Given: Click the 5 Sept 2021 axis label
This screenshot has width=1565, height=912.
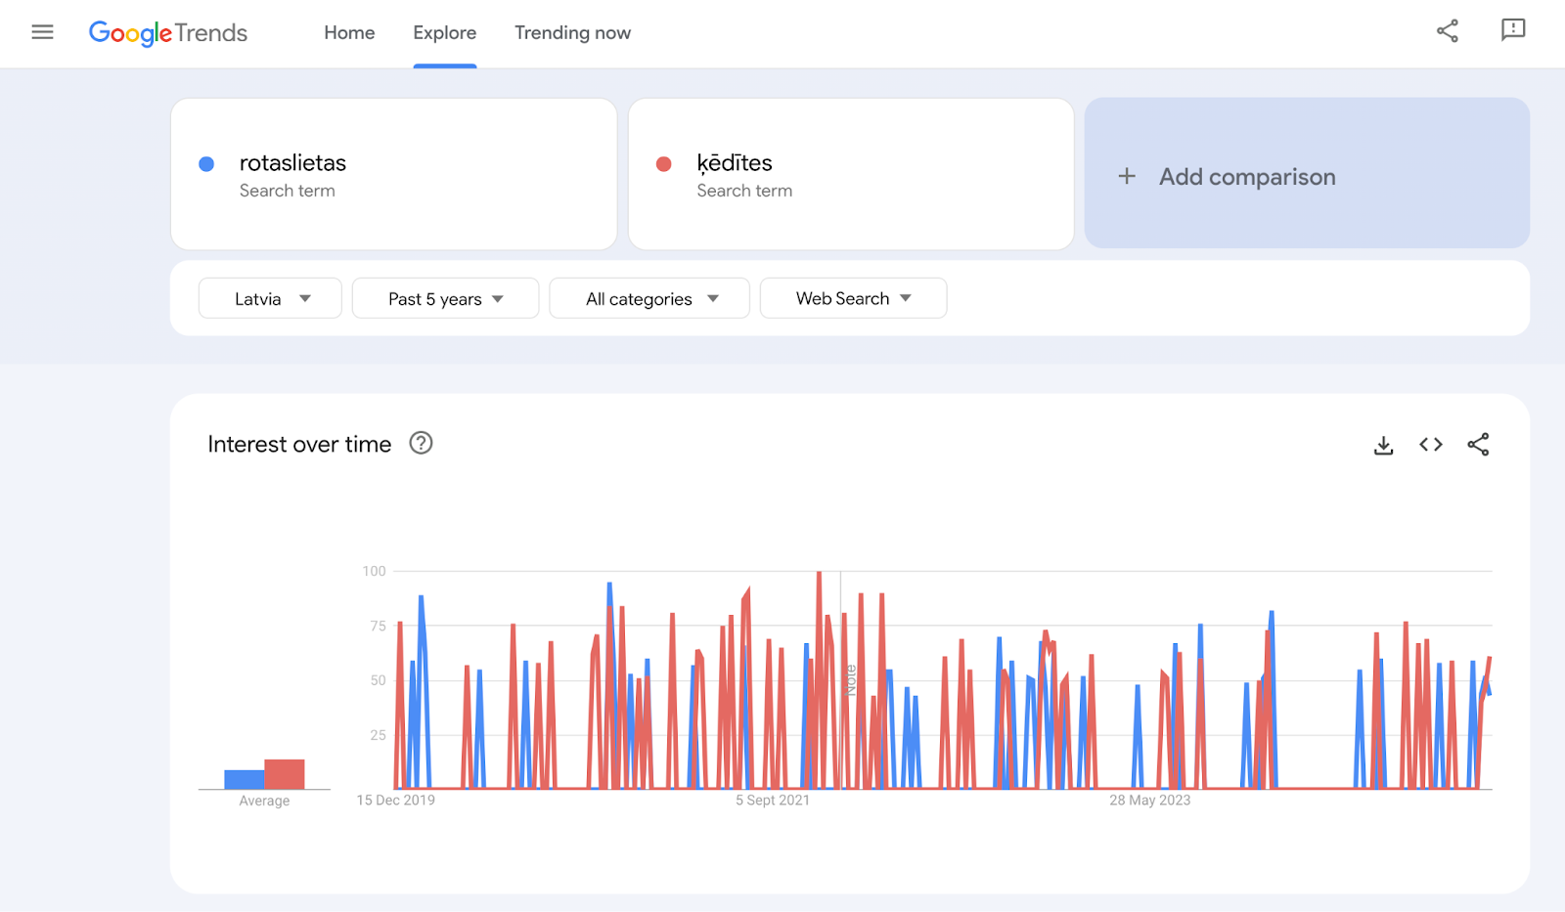Looking at the screenshot, I should click(773, 801).
